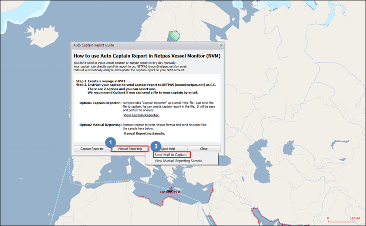Open the View Captain Reporter link
This screenshot has height=226, width=366.
click(x=142, y=115)
